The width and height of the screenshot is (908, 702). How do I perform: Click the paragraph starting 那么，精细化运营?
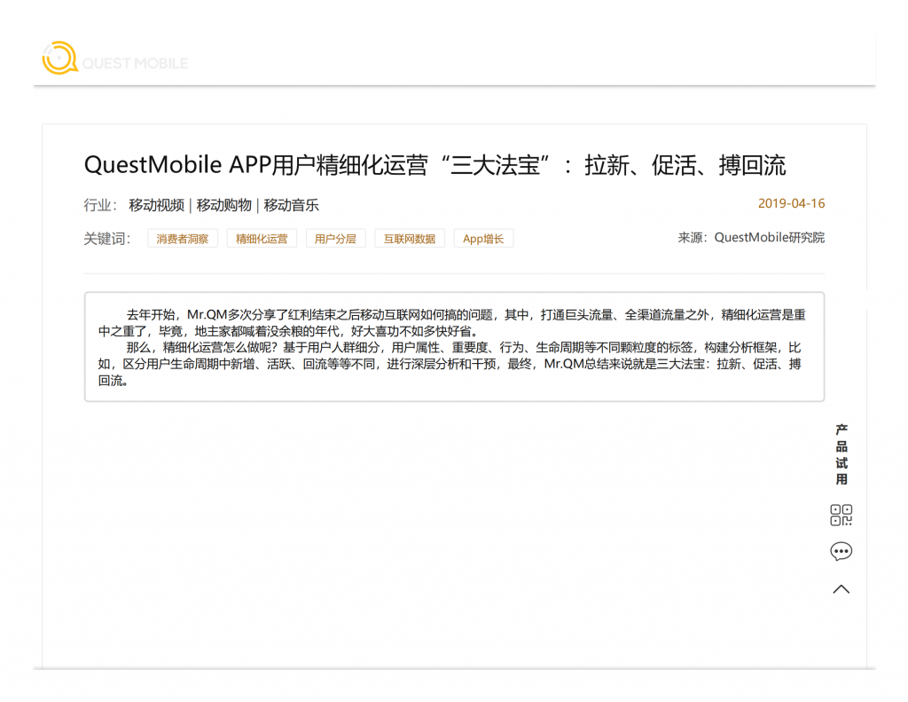(x=450, y=364)
